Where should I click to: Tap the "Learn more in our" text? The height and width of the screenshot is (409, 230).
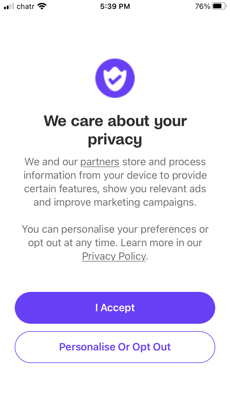tap(161, 243)
